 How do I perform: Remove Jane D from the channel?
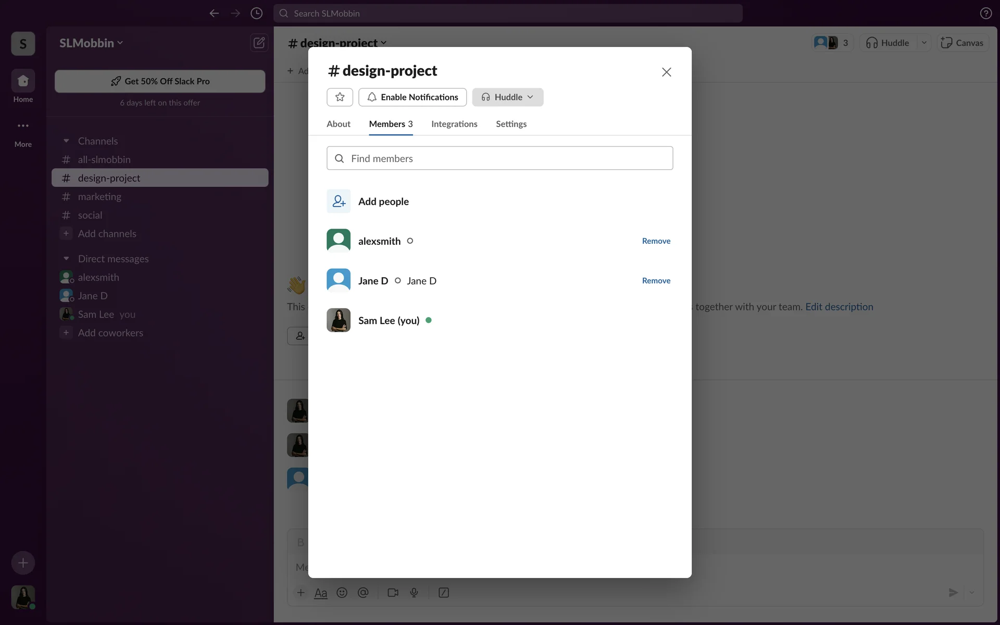[x=656, y=280]
